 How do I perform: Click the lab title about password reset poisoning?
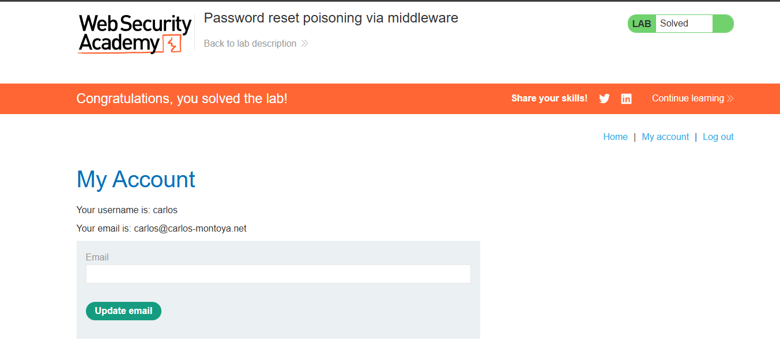[331, 18]
